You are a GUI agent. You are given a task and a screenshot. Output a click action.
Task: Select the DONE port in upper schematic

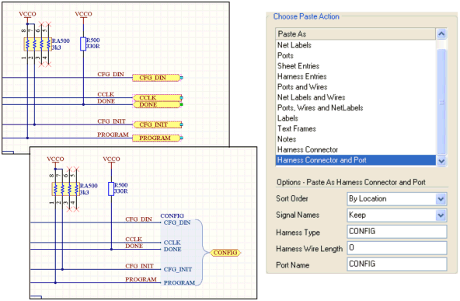pos(158,104)
